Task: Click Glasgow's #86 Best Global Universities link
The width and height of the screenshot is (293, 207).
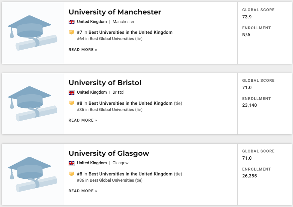Action: coord(112,180)
